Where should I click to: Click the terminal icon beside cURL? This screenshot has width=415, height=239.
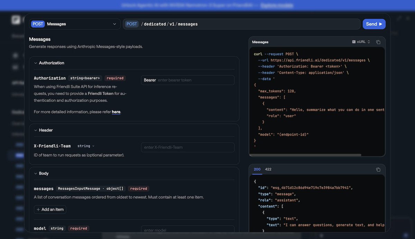click(x=354, y=42)
